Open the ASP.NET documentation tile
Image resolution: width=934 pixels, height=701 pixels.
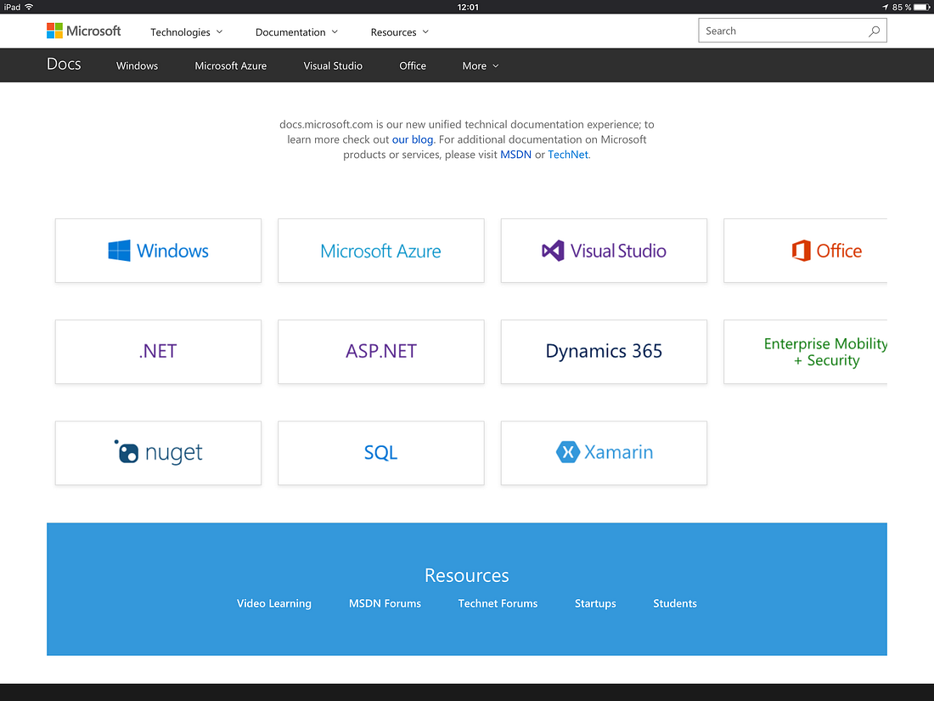(380, 352)
